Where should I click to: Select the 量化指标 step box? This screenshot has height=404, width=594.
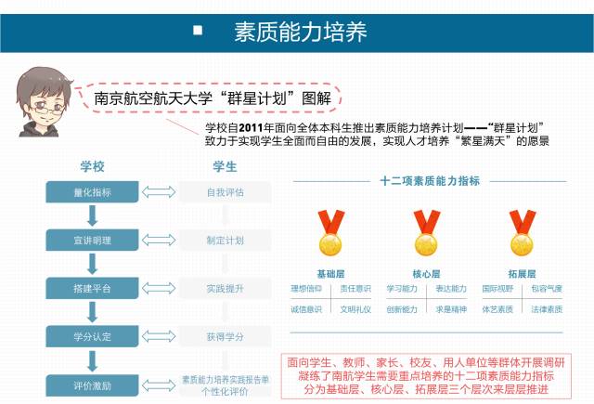click(x=93, y=192)
